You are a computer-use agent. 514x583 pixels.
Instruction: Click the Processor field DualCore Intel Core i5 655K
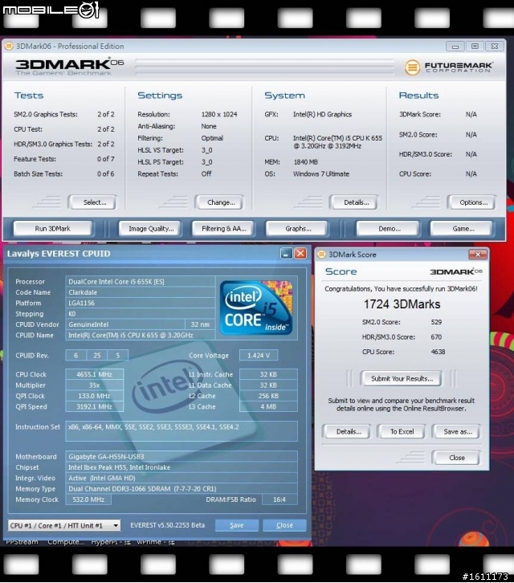pyautogui.click(x=141, y=281)
